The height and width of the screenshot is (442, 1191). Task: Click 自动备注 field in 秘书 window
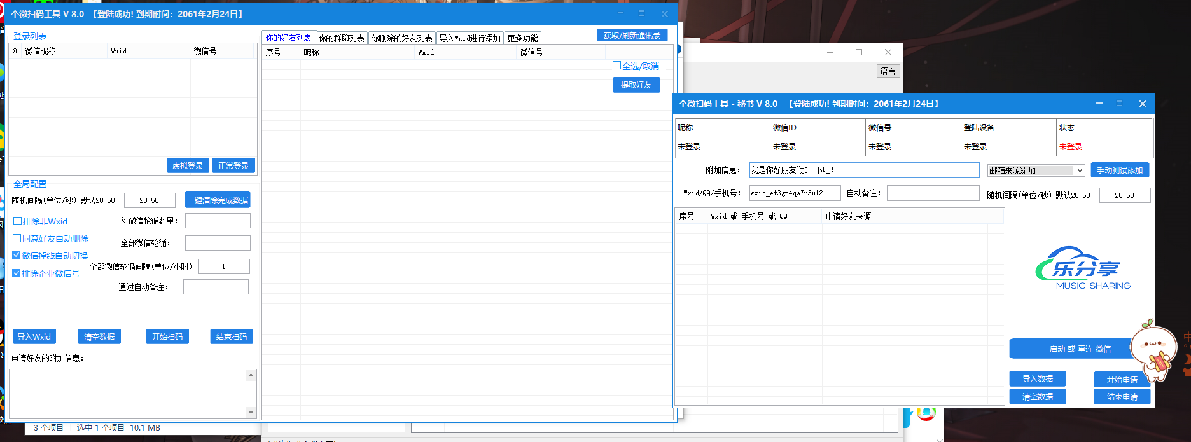pyautogui.click(x=933, y=193)
